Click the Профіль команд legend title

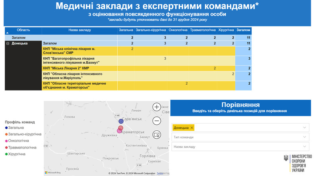click(x=20, y=122)
